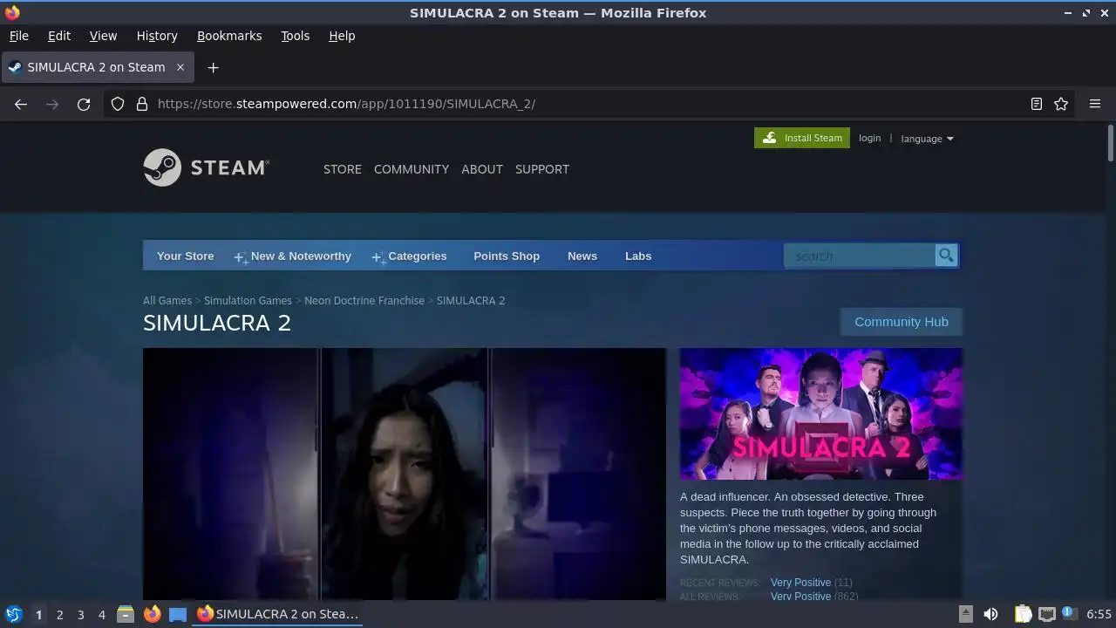Click the Simulation Games breadcrumb
This screenshot has height=628, width=1116.
click(x=248, y=300)
